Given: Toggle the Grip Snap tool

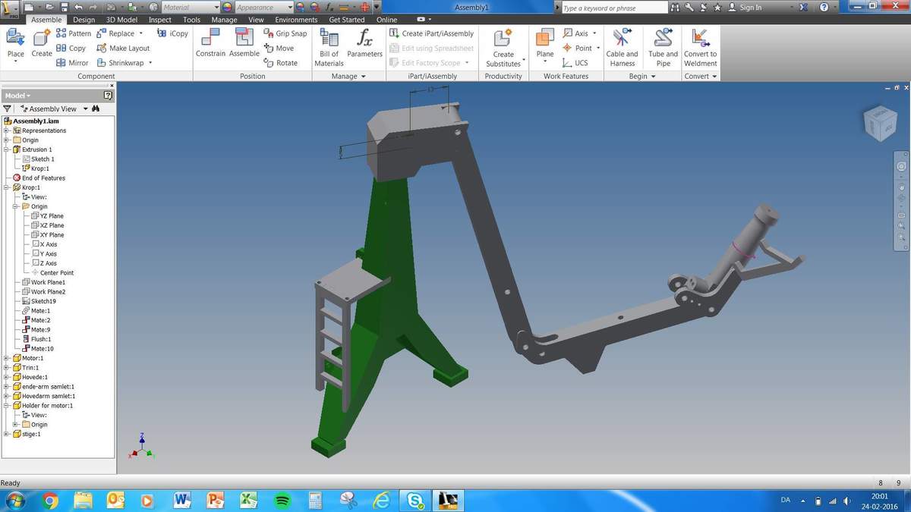Looking at the screenshot, I should coord(285,33).
